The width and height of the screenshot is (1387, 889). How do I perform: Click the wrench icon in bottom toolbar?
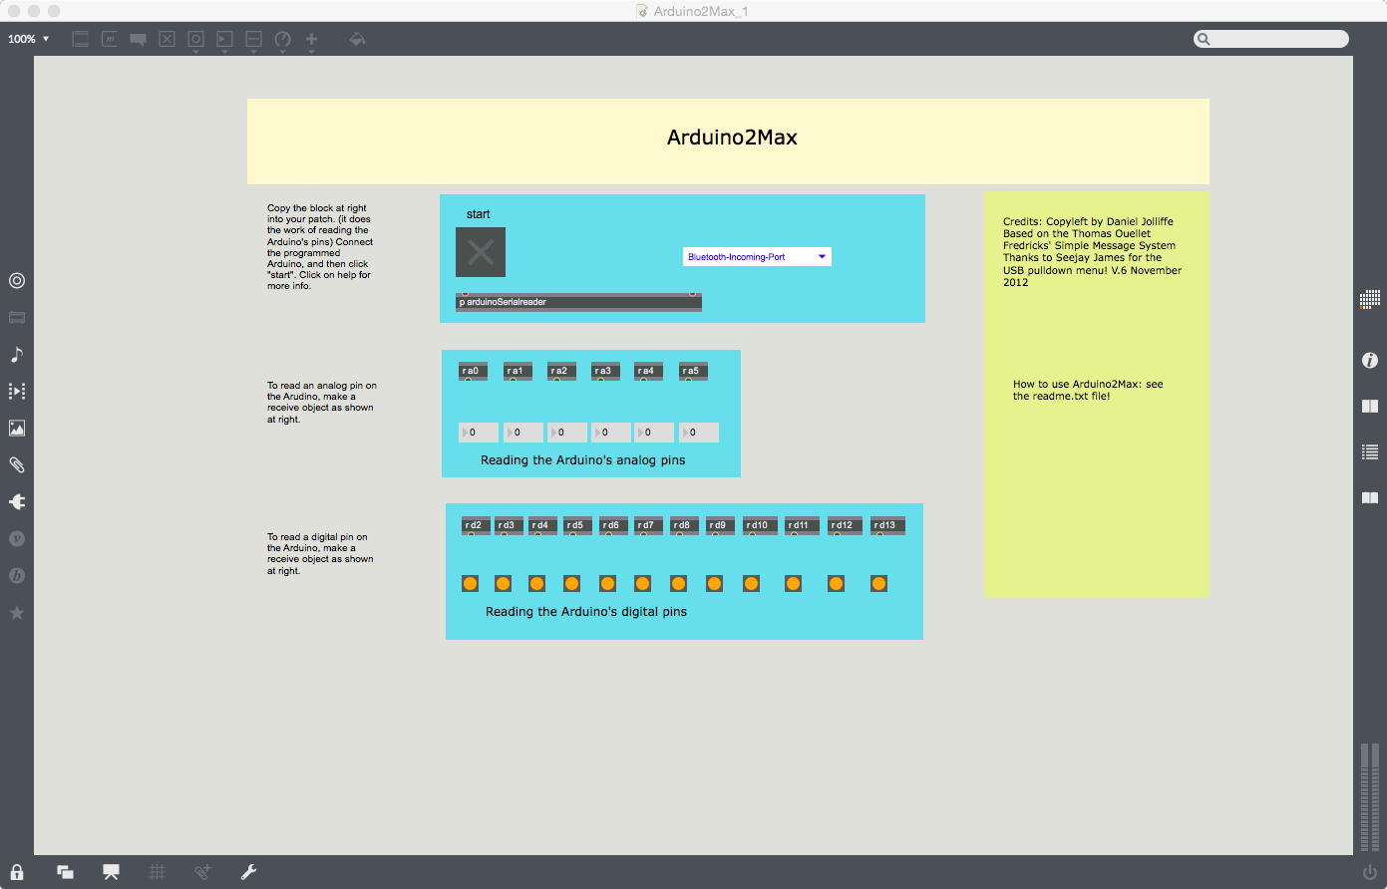248,872
